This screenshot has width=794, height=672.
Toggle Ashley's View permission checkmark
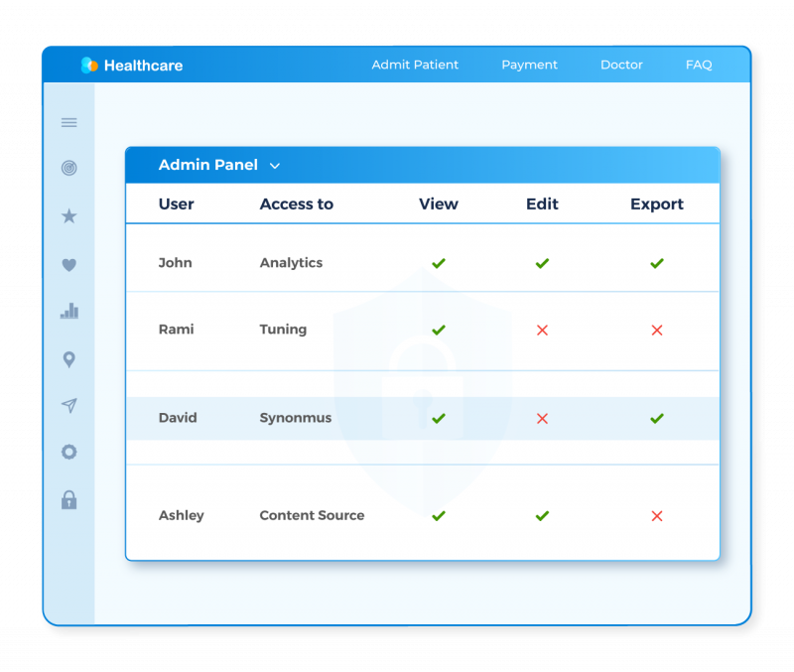(x=439, y=516)
